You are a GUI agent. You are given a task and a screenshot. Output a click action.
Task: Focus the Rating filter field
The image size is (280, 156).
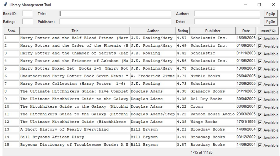coord(28,22)
